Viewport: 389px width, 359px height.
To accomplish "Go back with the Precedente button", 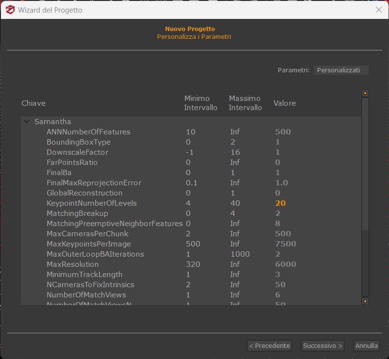I will (269, 345).
